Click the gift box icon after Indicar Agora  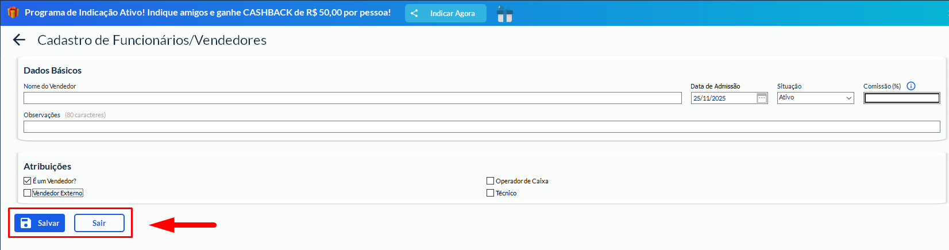tap(504, 14)
